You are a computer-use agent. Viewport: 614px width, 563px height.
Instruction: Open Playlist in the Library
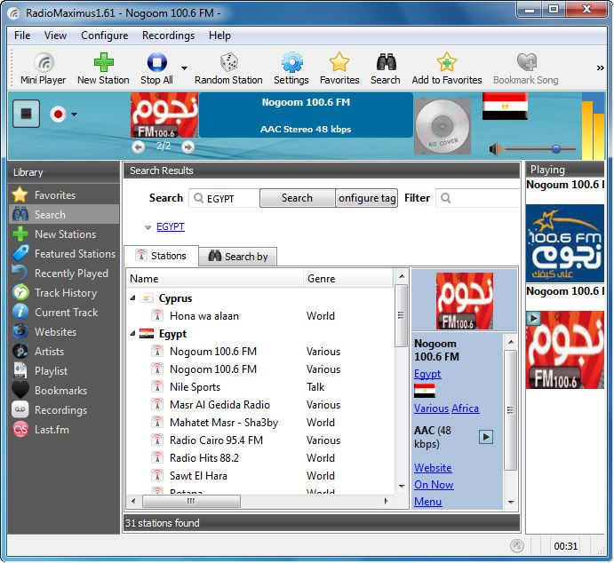pyautogui.click(x=64, y=371)
